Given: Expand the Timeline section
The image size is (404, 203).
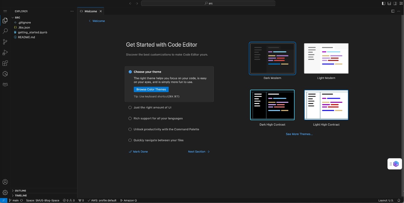Looking at the screenshot, I should pyautogui.click(x=44, y=195).
